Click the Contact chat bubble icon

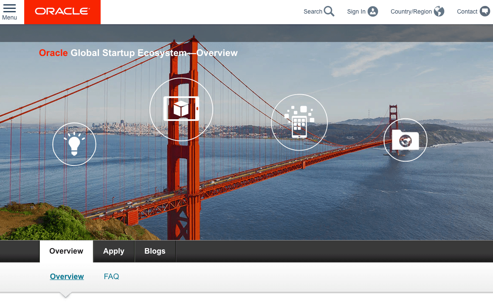(x=485, y=11)
